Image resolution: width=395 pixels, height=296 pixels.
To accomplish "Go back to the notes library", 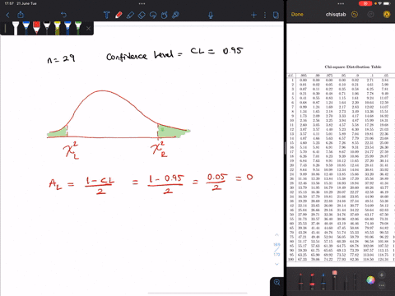I will click(x=7, y=15).
